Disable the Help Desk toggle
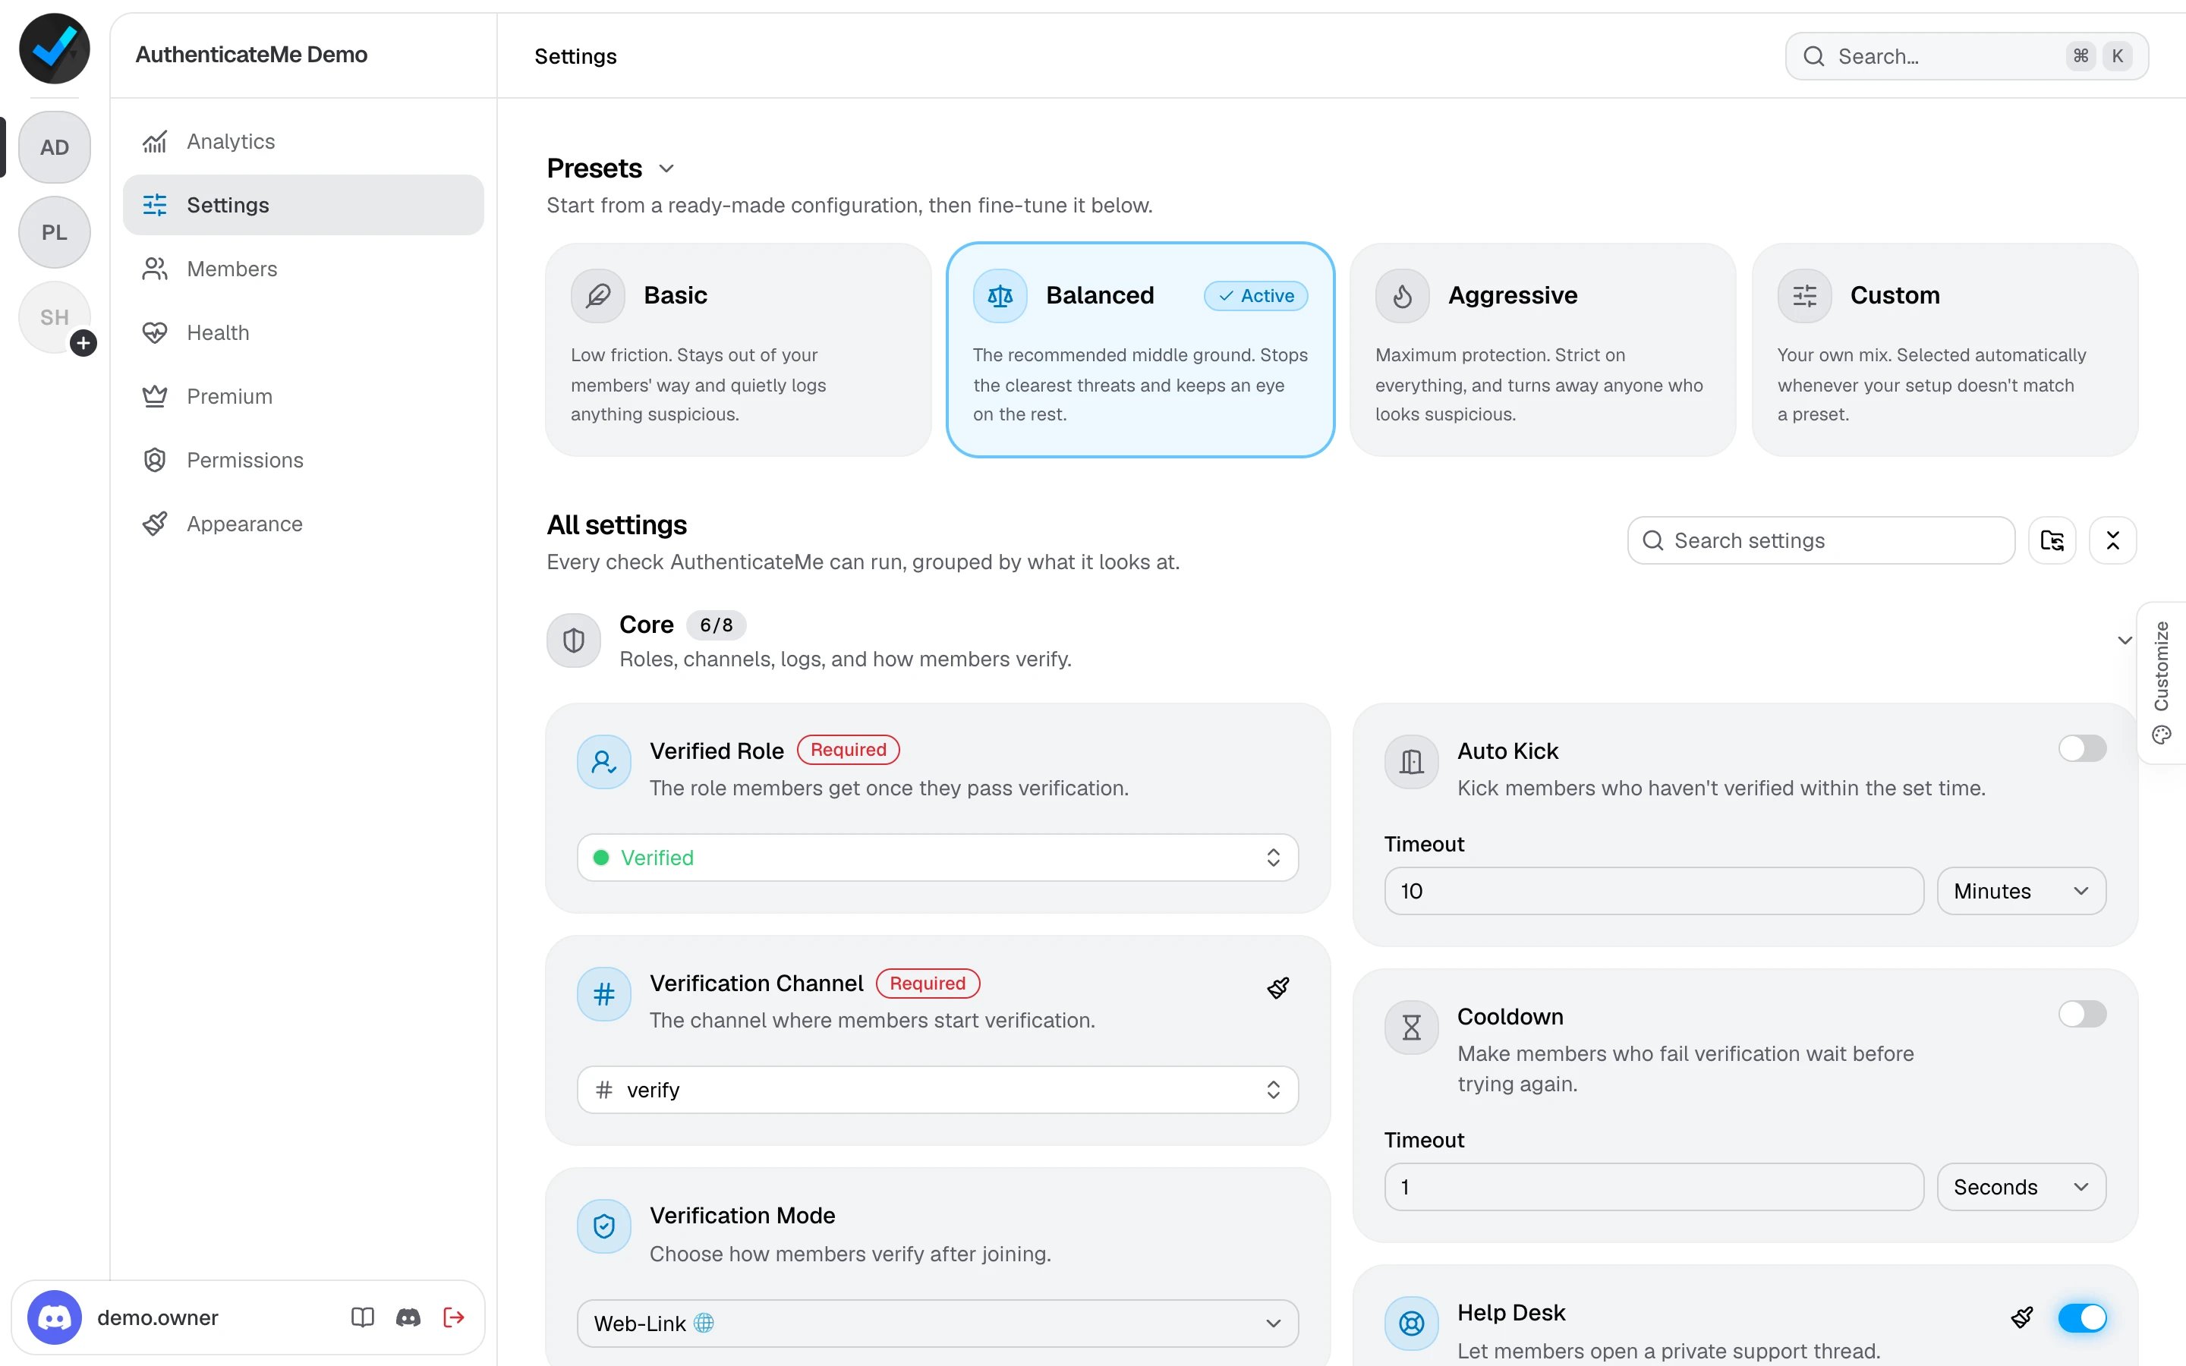Image resolution: width=2186 pixels, height=1366 pixels. [x=2082, y=1317]
